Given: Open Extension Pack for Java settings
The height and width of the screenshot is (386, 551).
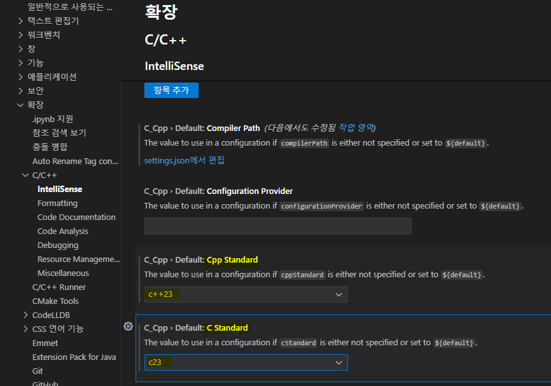Looking at the screenshot, I should click(74, 357).
